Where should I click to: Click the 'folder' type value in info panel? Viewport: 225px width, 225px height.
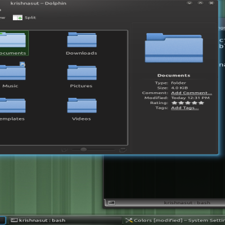pos(178,83)
